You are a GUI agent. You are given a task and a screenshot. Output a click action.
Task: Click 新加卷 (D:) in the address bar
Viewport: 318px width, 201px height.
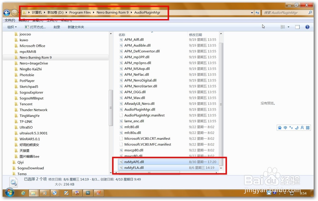point(55,13)
